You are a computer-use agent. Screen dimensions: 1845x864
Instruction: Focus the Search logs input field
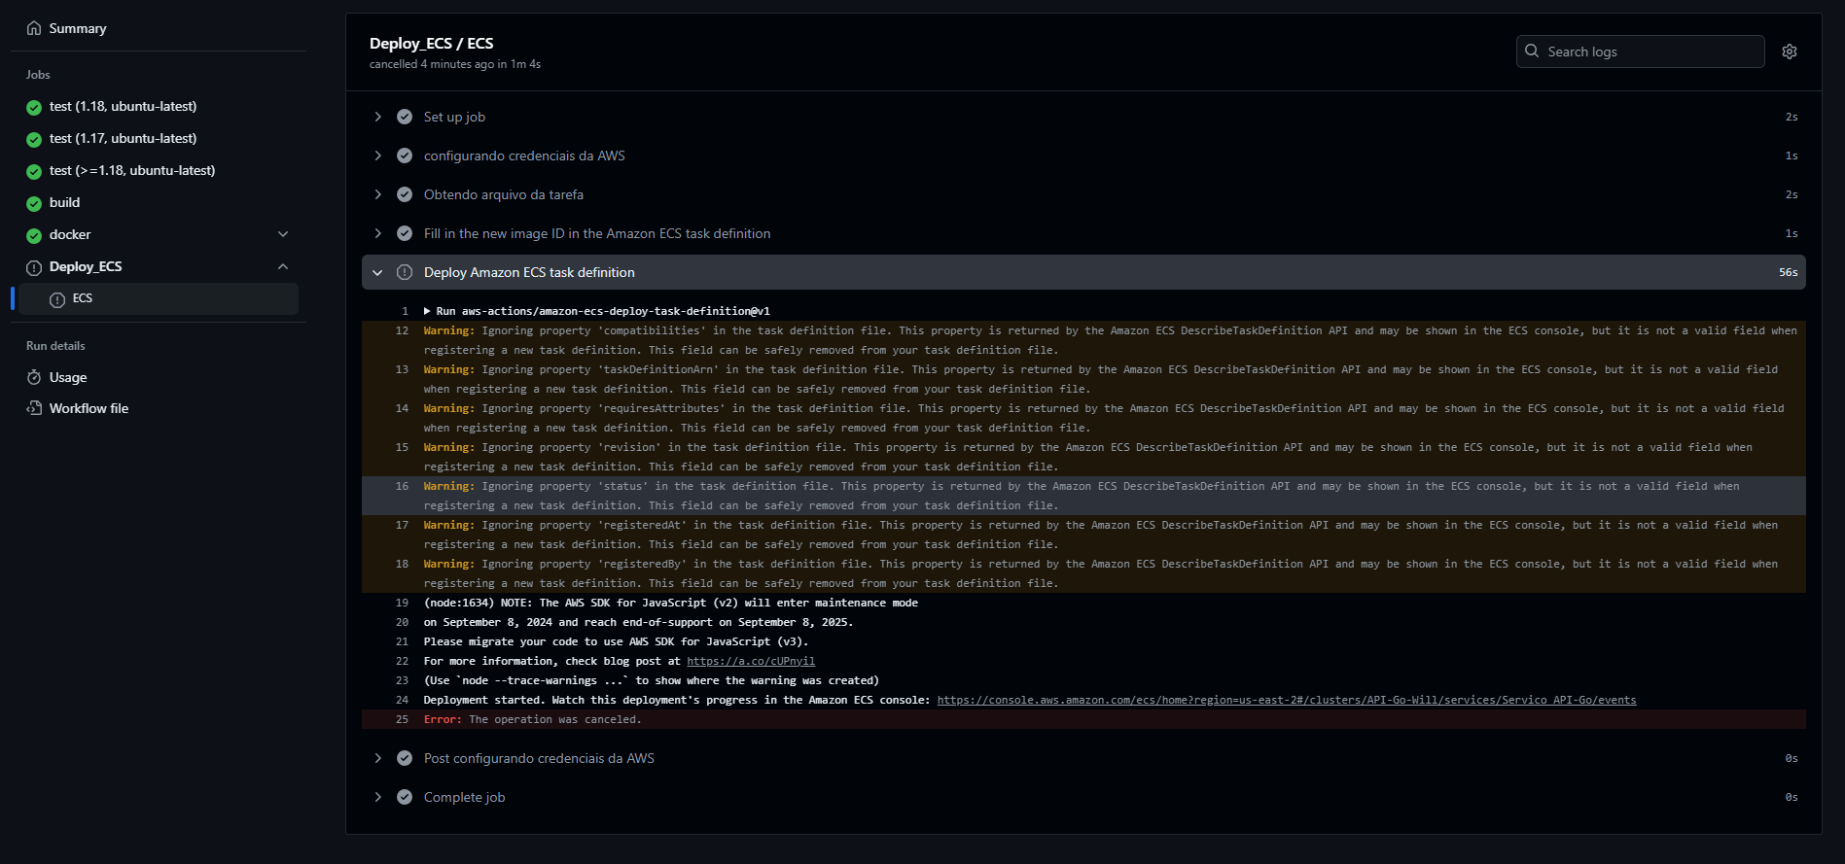point(1640,52)
